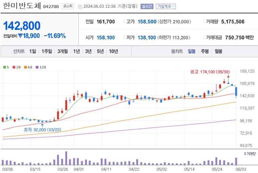Select the 1주일 line chart tab

coord(47,51)
